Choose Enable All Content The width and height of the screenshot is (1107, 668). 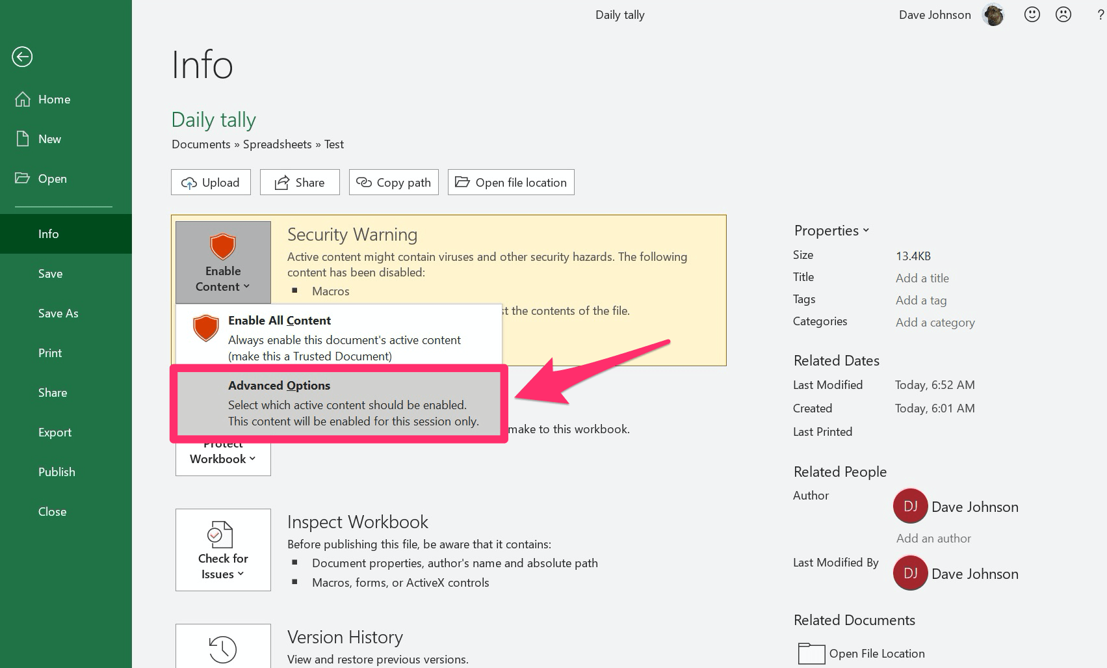pyautogui.click(x=278, y=320)
